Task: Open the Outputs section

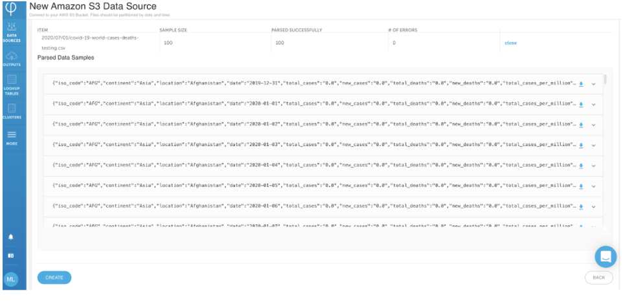Action: (x=12, y=59)
